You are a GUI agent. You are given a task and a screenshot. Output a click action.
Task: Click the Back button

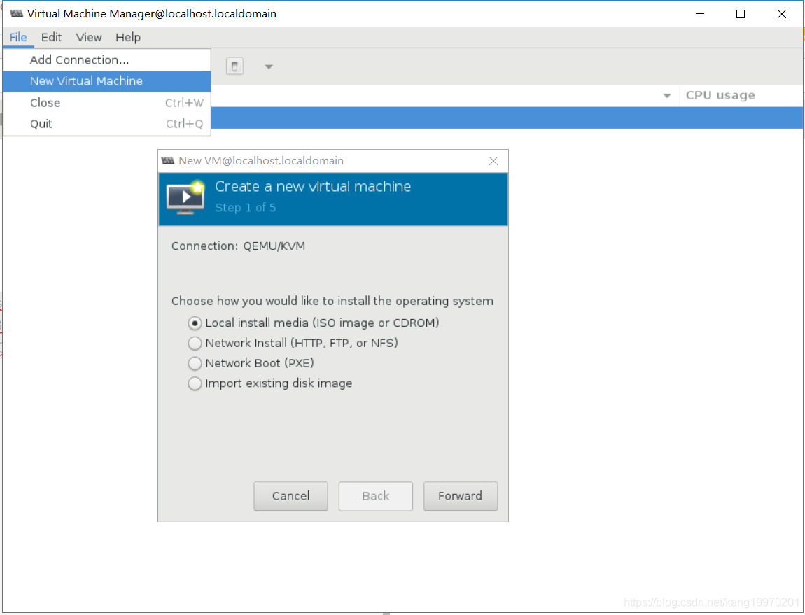376,496
